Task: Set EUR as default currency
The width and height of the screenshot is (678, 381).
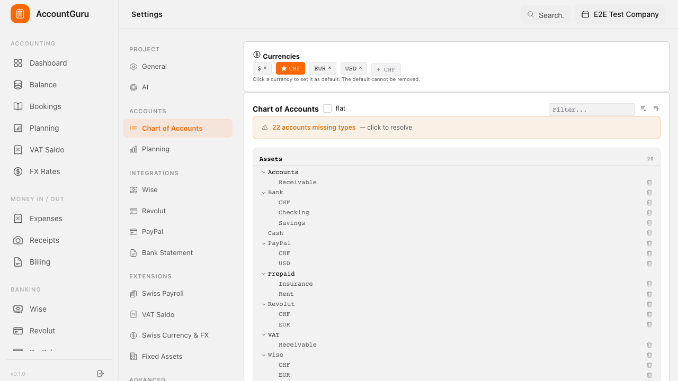Action: (x=320, y=68)
